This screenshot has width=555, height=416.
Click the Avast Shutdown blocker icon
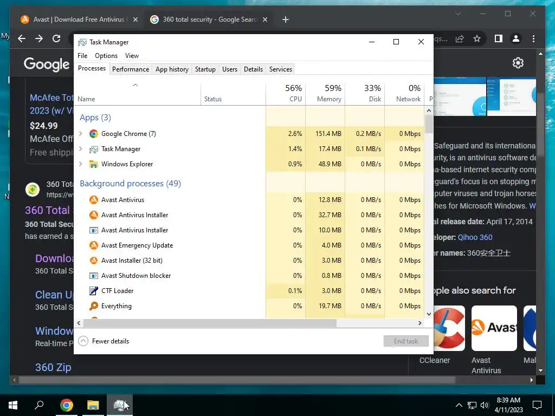[x=93, y=276]
